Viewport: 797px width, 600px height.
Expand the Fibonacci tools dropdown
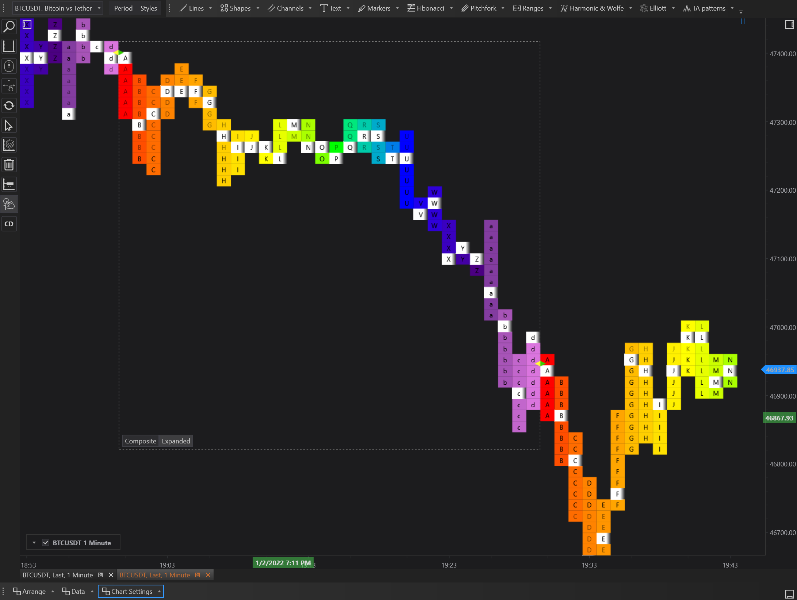coord(451,8)
